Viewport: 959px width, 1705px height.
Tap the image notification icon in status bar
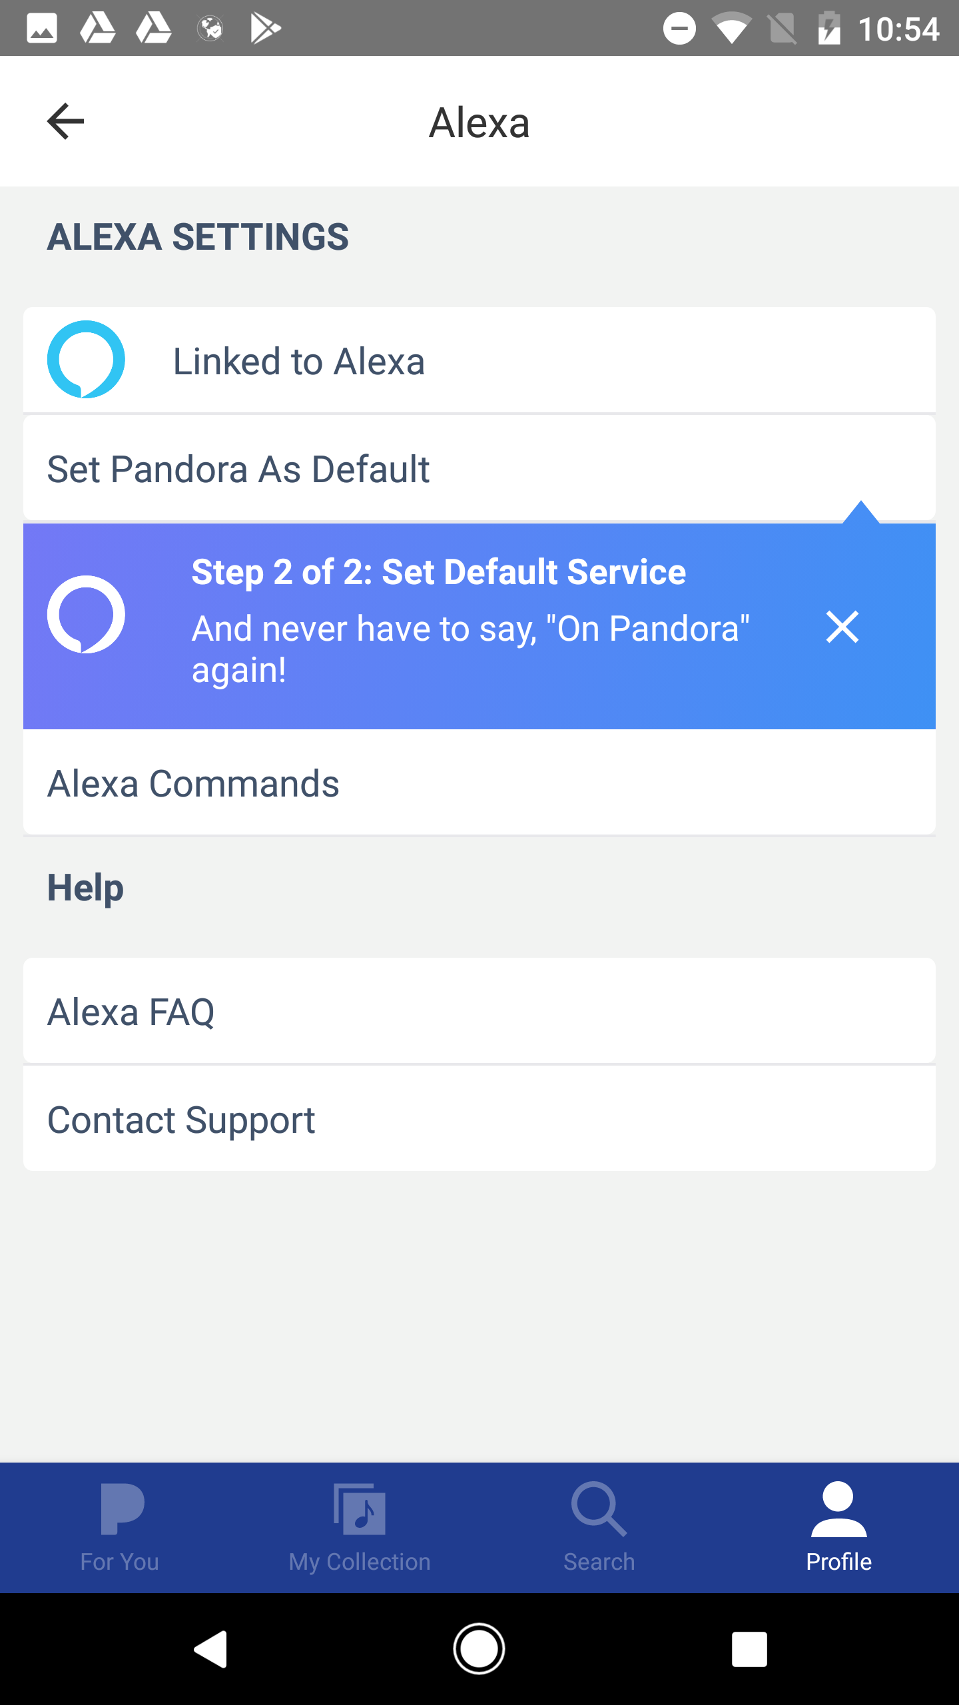tap(42, 29)
